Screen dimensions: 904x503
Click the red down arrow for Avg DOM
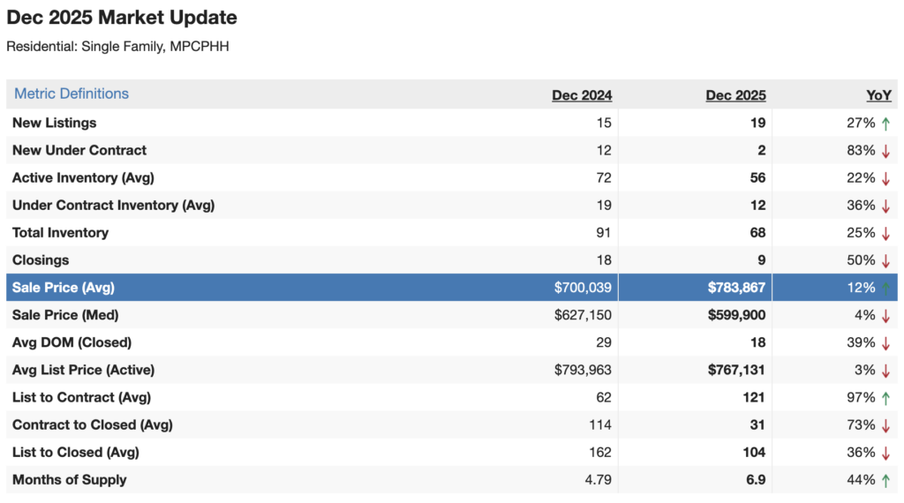pyautogui.click(x=885, y=342)
